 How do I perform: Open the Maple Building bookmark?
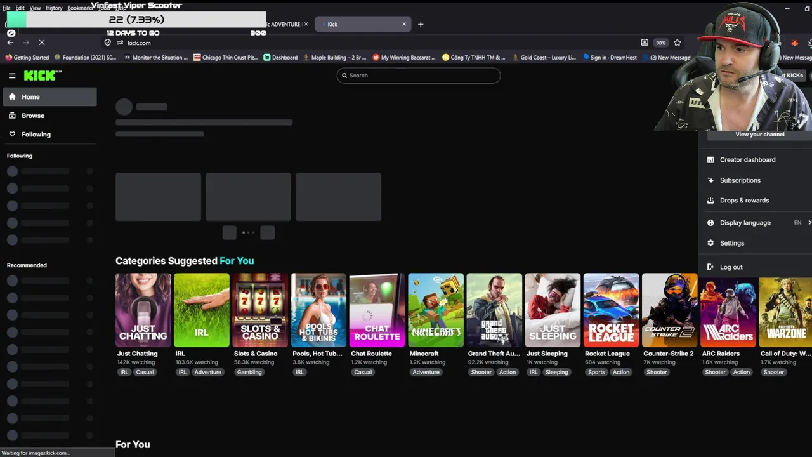(x=334, y=58)
